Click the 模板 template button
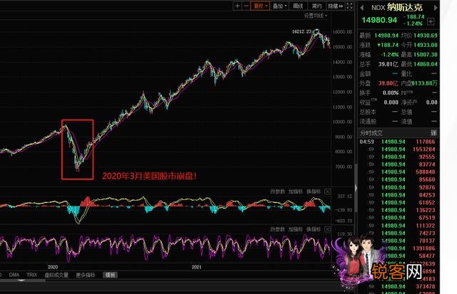This screenshot has height=294, width=457. (x=110, y=275)
